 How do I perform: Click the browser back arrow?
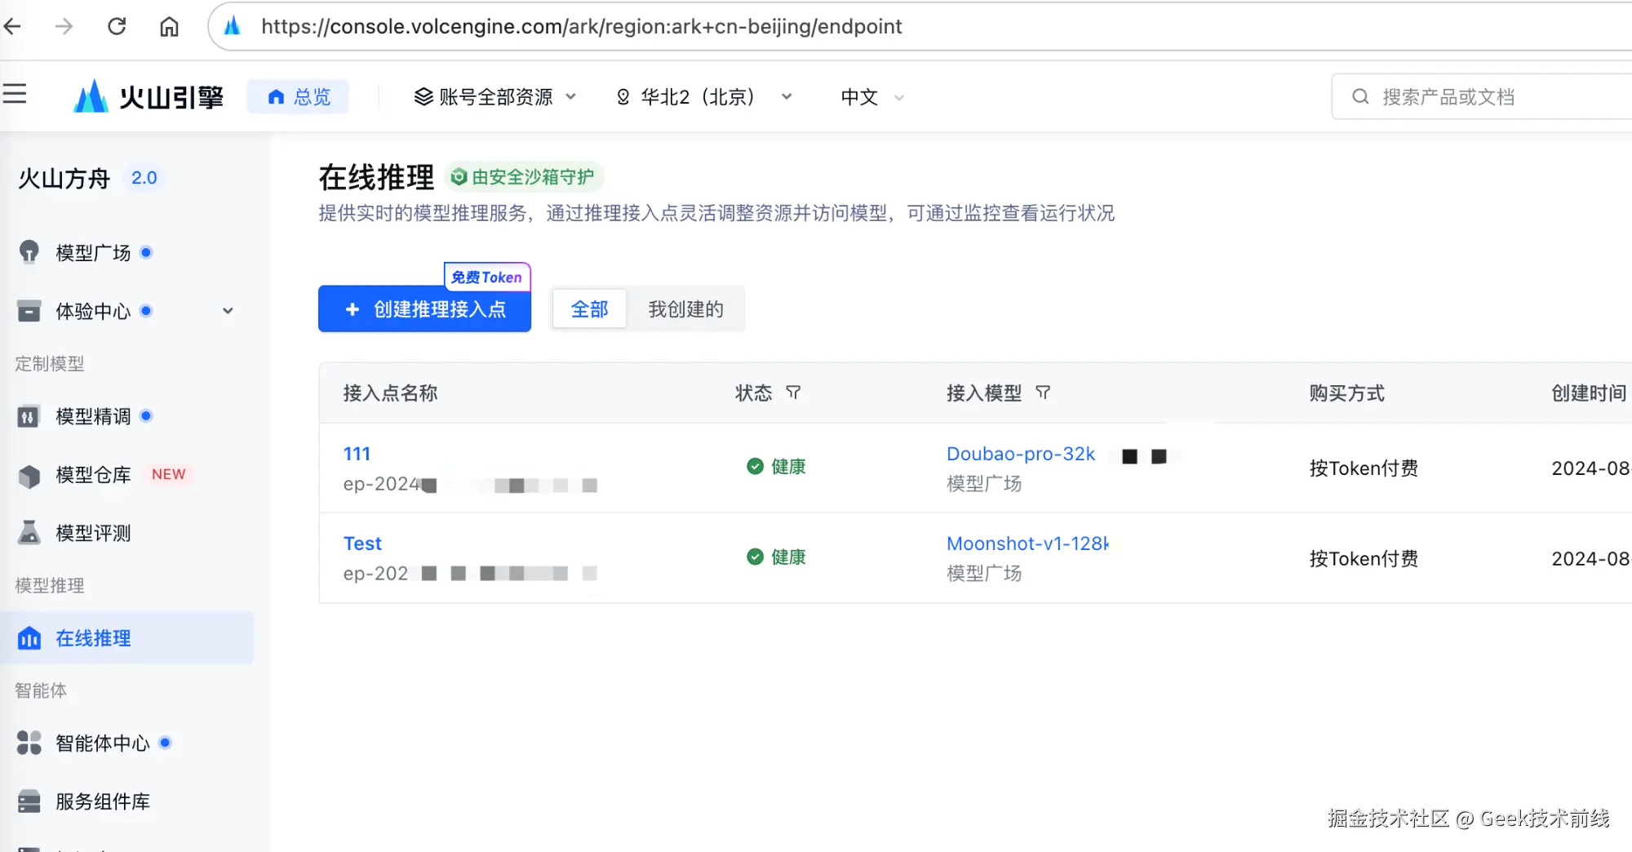click(x=12, y=26)
